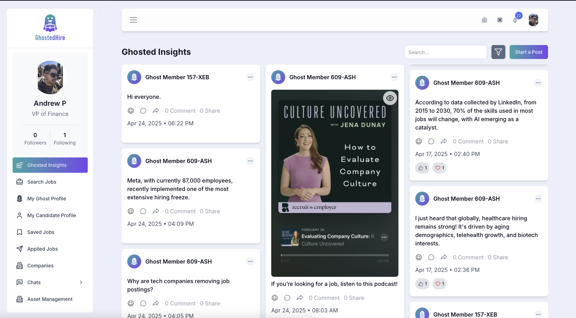View the 0 Followers count
The width and height of the screenshot is (576, 318).
[x=35, y=139]
